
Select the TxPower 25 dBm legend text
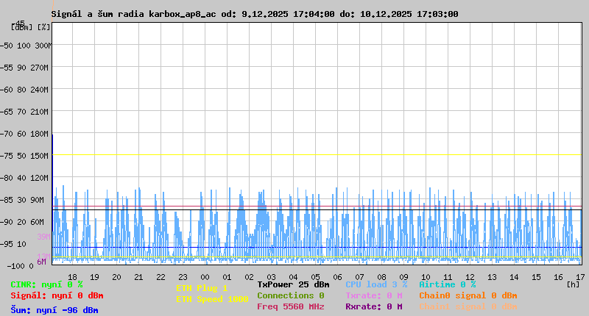pos(293,284)
